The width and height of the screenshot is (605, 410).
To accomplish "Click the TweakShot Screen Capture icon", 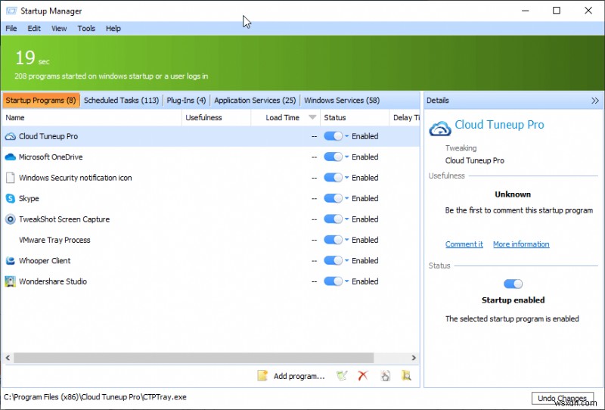I will [11, 219].
